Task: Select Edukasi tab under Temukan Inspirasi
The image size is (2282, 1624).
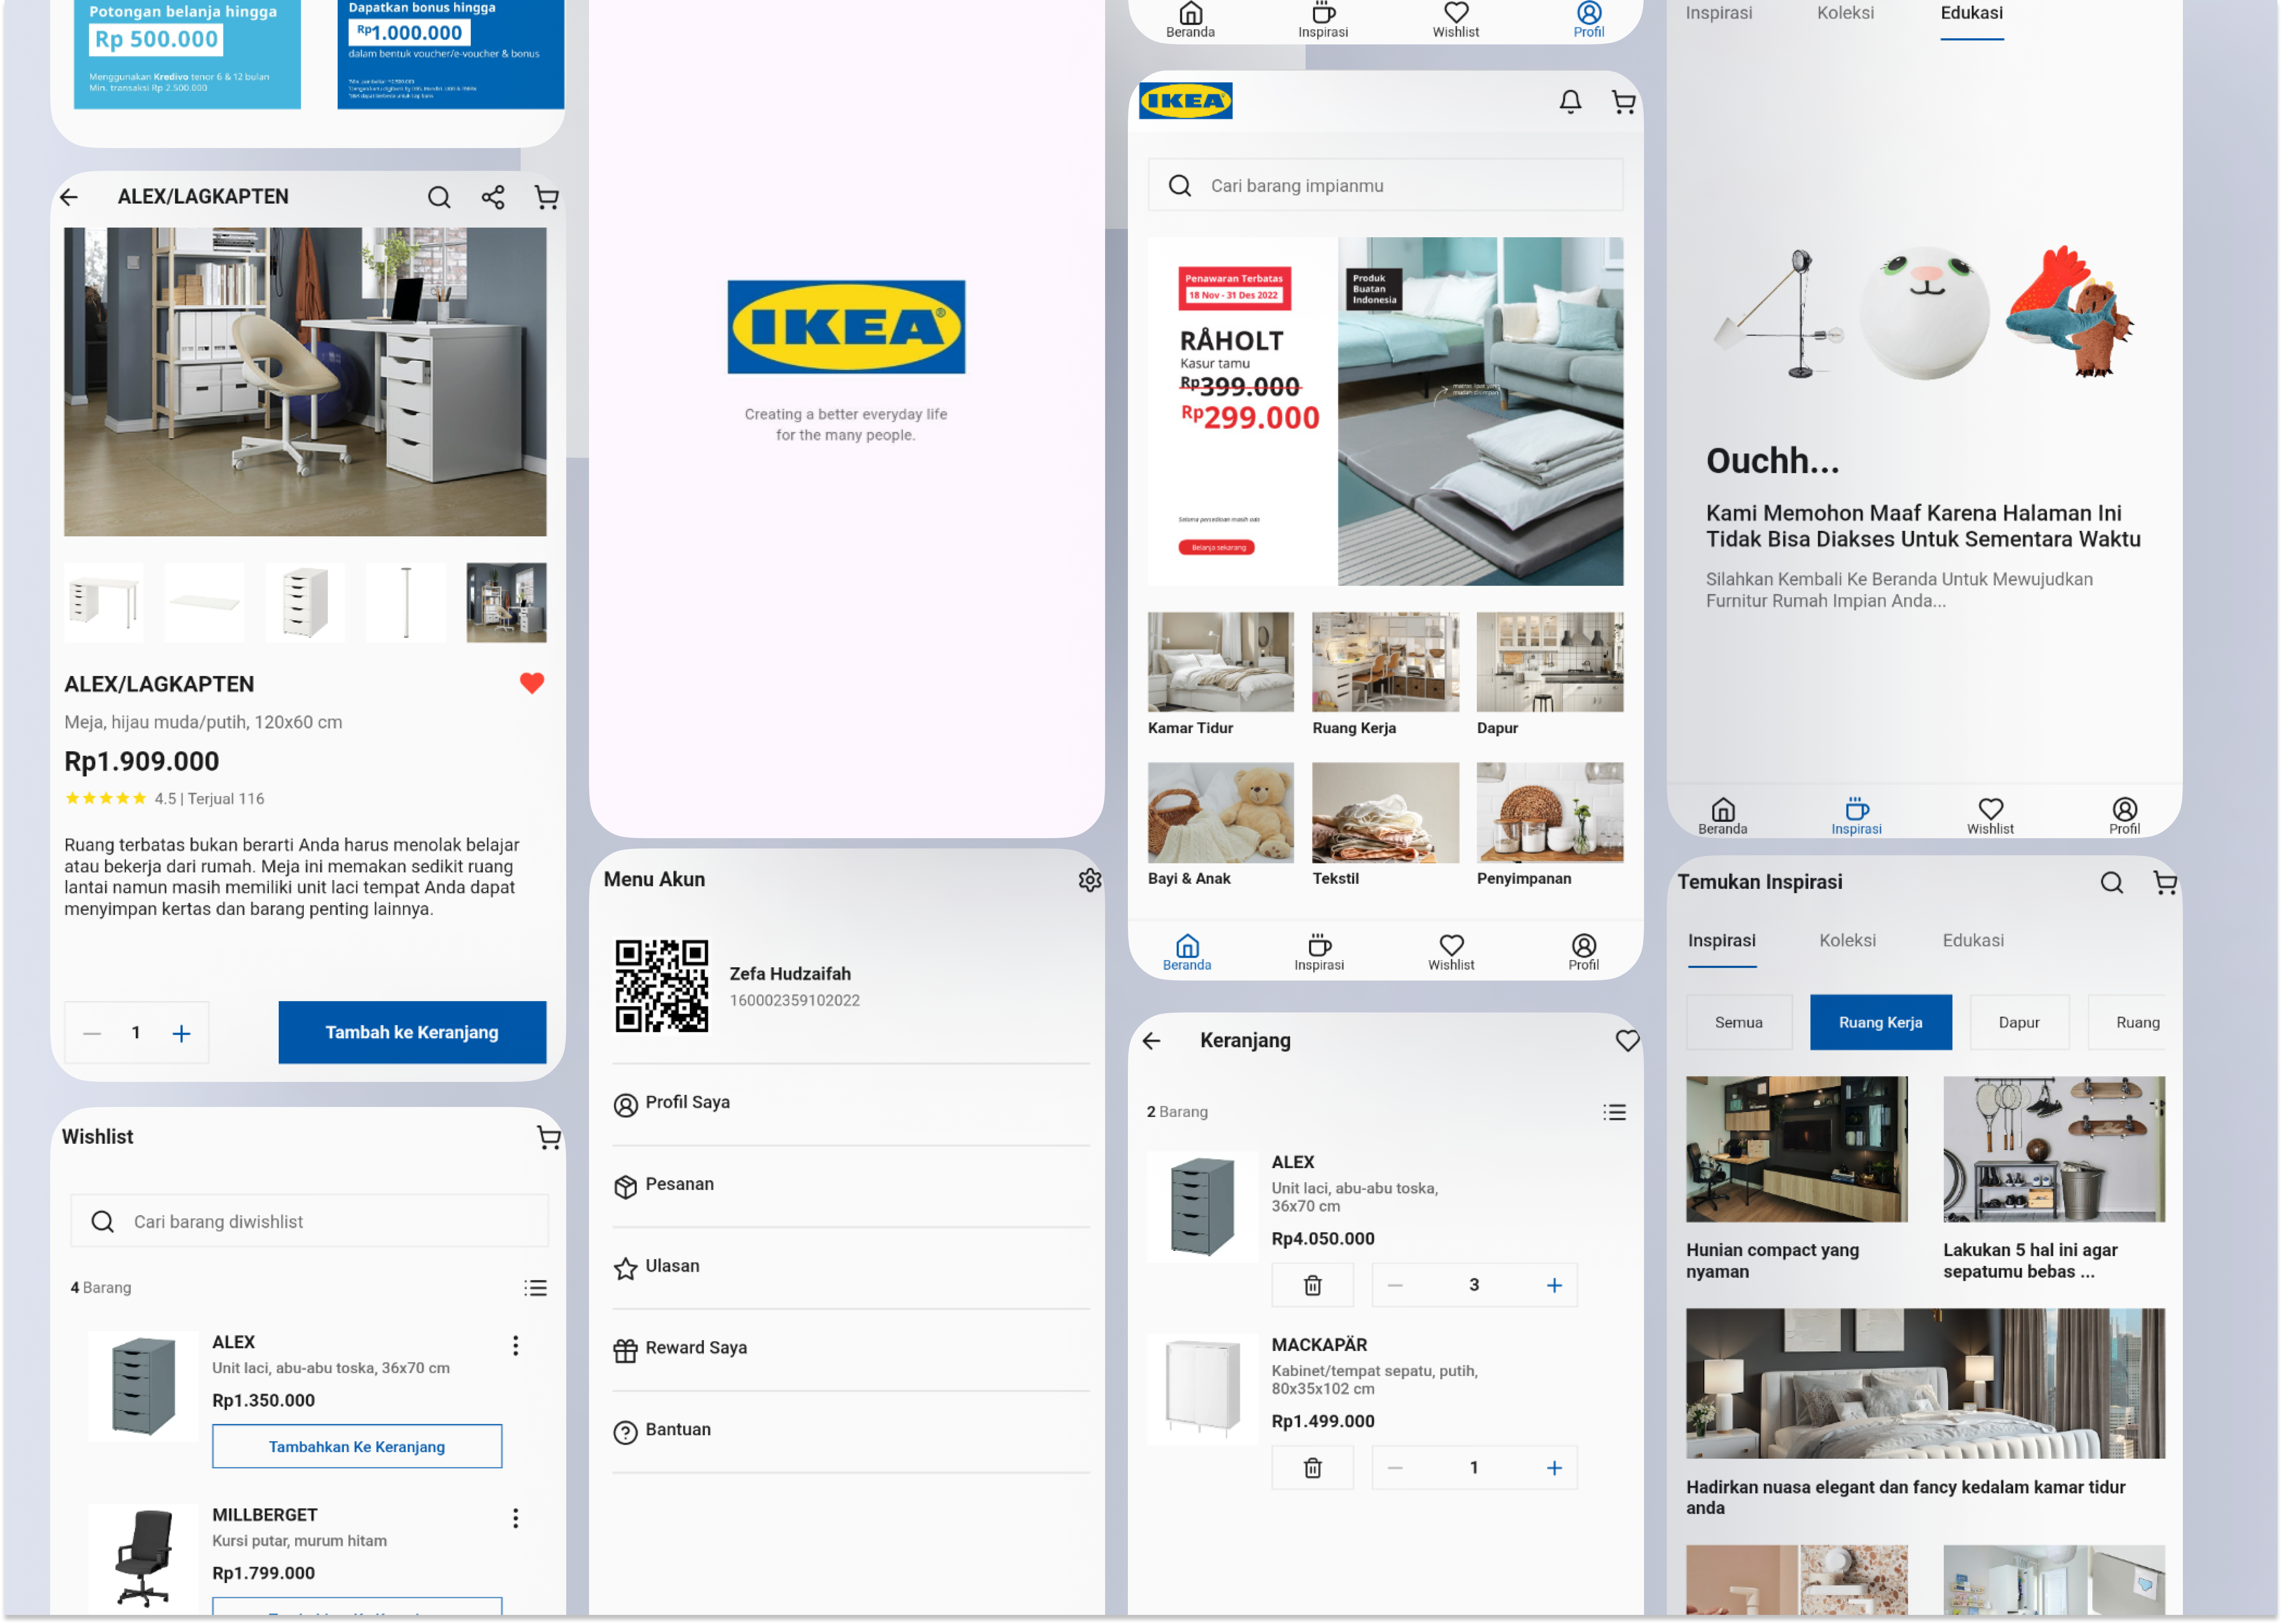Action: point(1974,941)
